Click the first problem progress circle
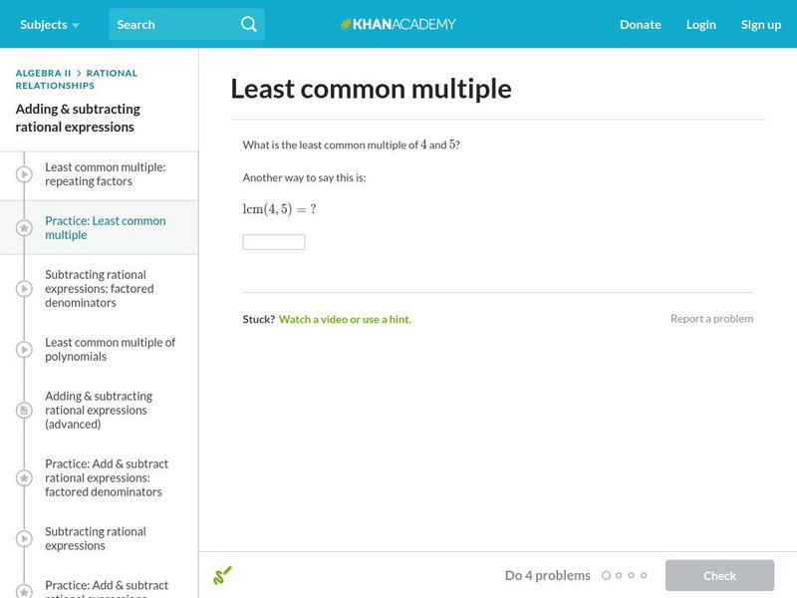The height and width of the screenshot is (598, 797). (x=606, y=575)
